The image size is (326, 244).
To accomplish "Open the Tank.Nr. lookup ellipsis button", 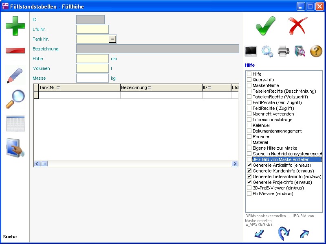I will coord(112,39).
